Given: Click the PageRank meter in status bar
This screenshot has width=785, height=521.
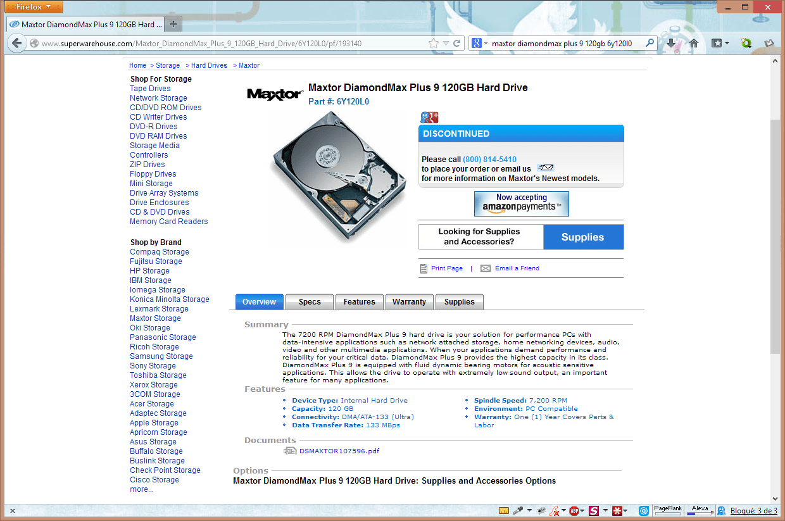Looking at the screenshot, I should point(669,510).
